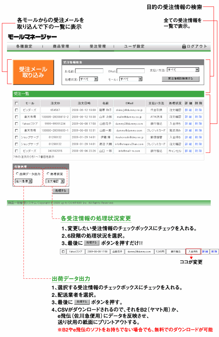The width and height of the screenshot is (219, 337).
Task: Click the お名前 search field
Action: (89, 71)
